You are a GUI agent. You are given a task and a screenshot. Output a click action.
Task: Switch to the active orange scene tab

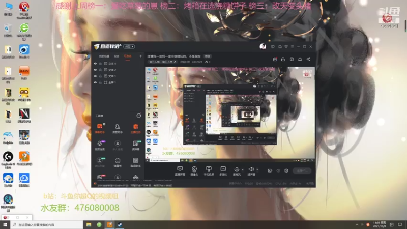(128, 56)
